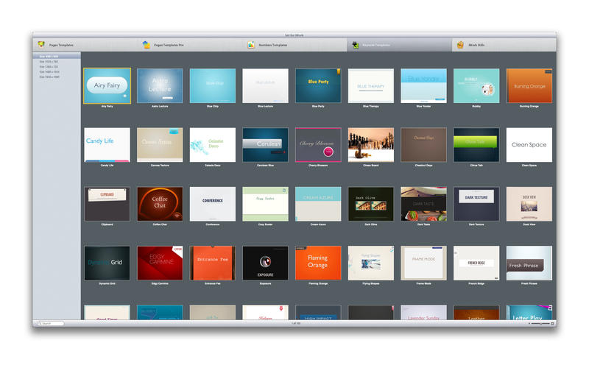This screenshot has height=368, width=589.
Task: Select the Clipboard template
Action: (107, 204)
